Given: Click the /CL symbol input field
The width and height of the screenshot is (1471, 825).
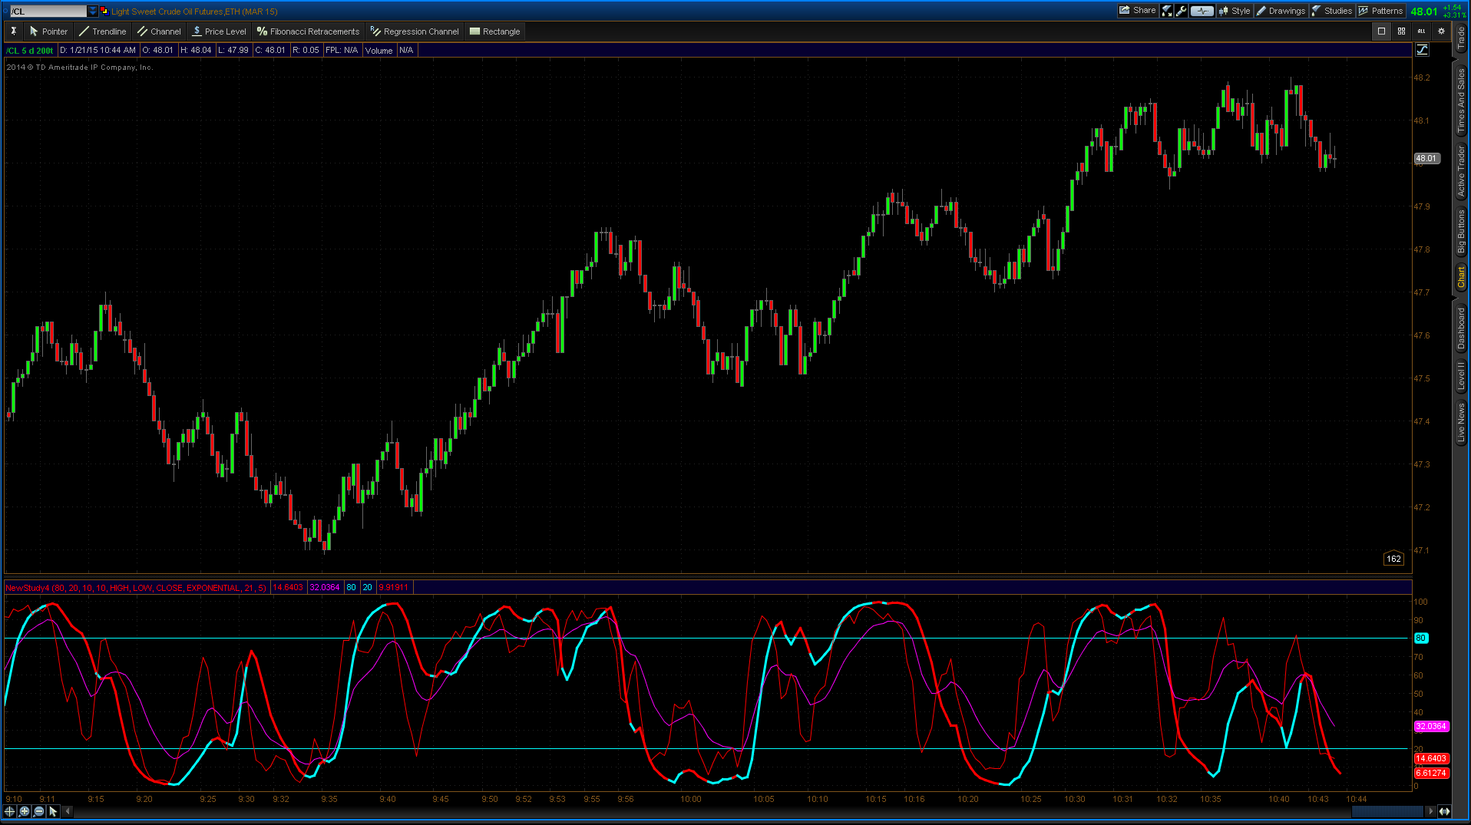Looking at the screenshot, I should (x=48, y=11).
